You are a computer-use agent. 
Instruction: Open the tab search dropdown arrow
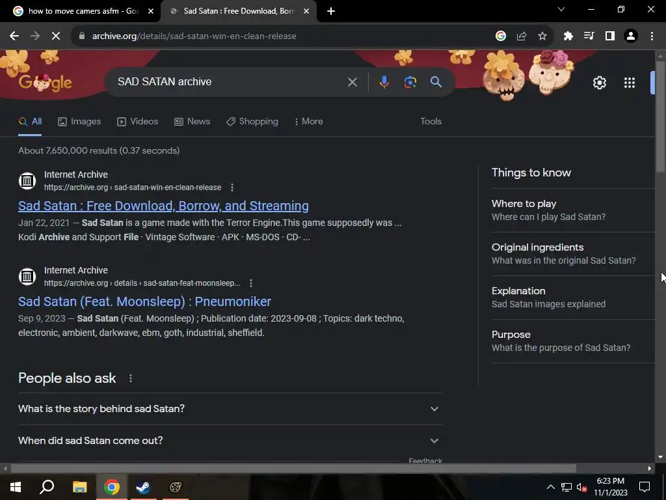561,9
